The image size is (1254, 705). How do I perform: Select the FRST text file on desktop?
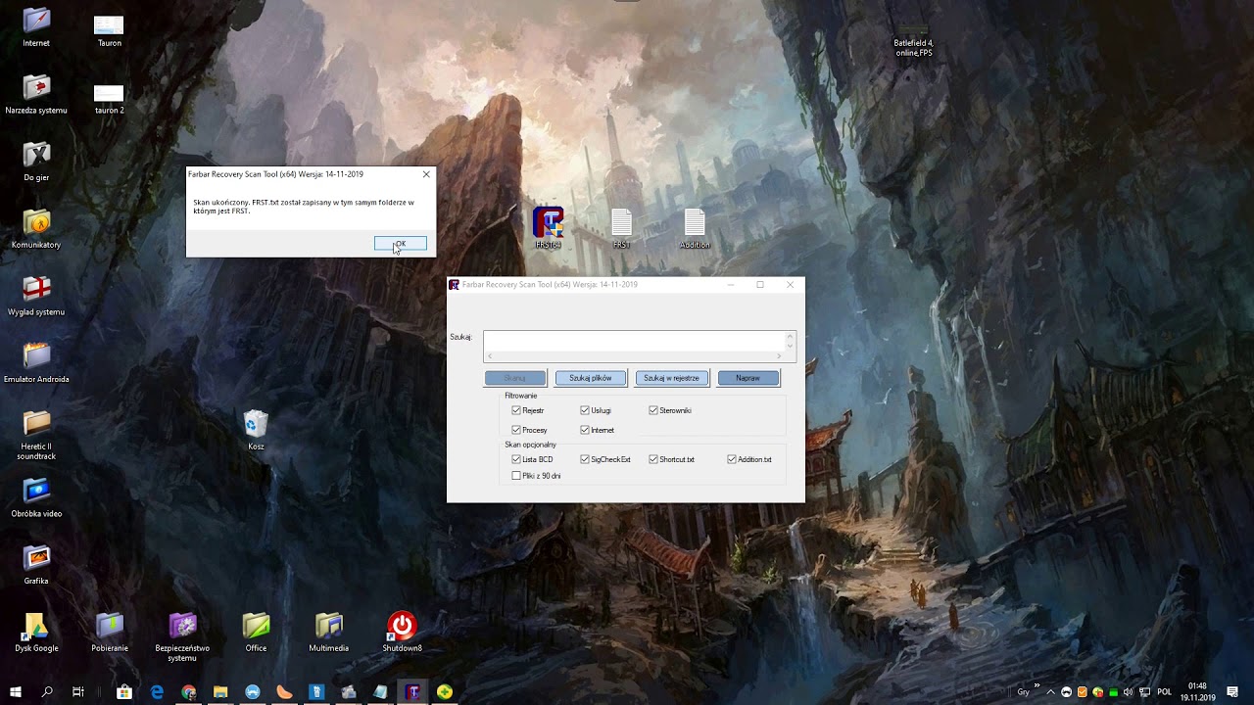click(621, 228)
